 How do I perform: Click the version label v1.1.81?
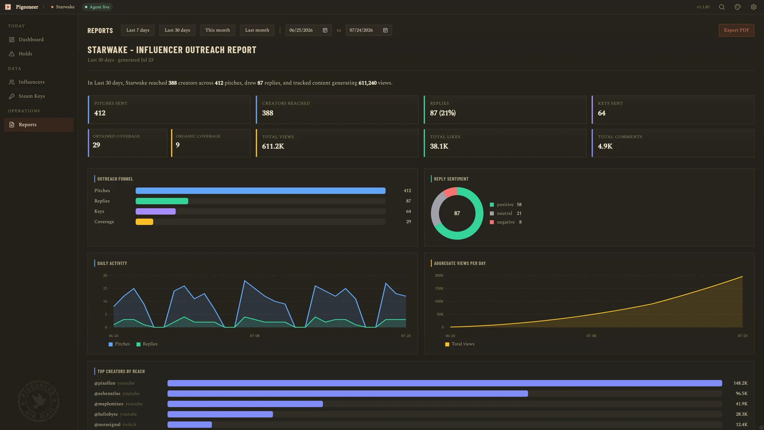point(703,7)
